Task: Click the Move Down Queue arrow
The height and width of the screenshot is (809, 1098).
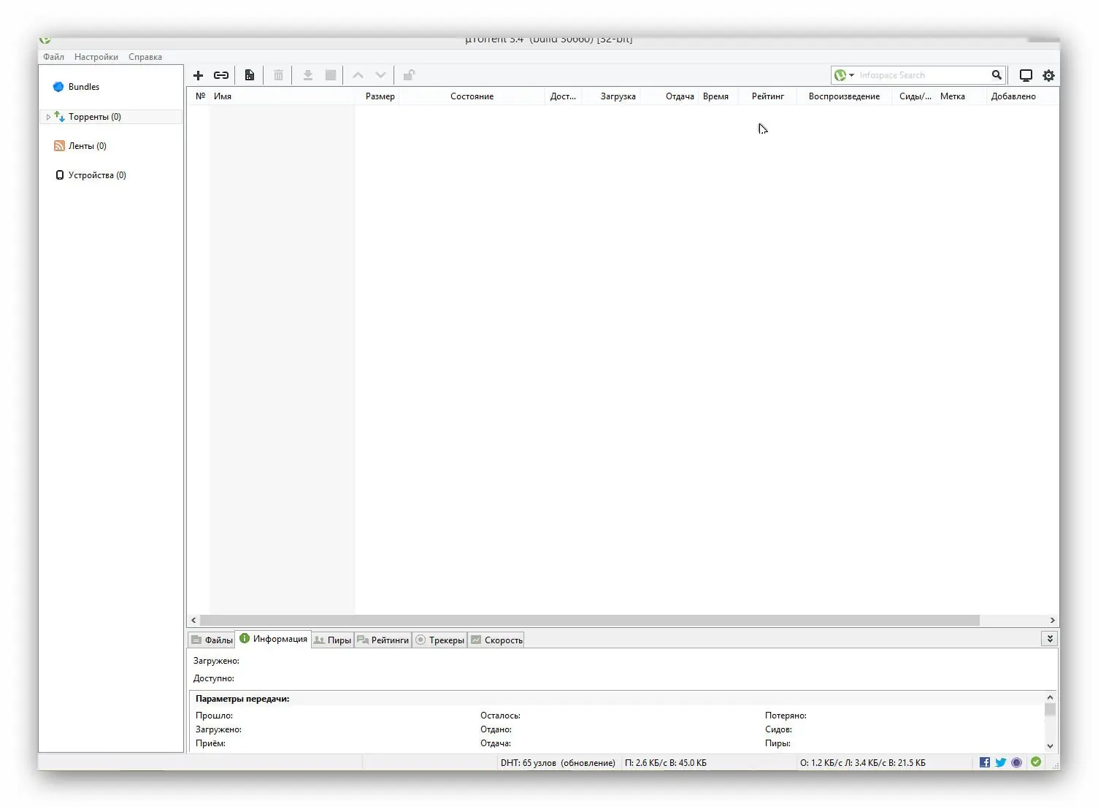Action: pyautogui.click(x=380, y=75)
